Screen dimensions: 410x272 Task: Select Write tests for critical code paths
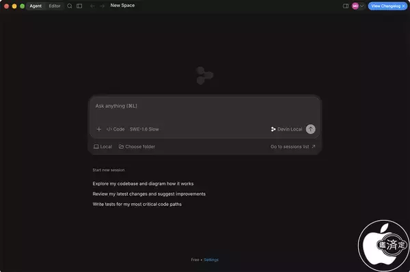tap(137, 204)
